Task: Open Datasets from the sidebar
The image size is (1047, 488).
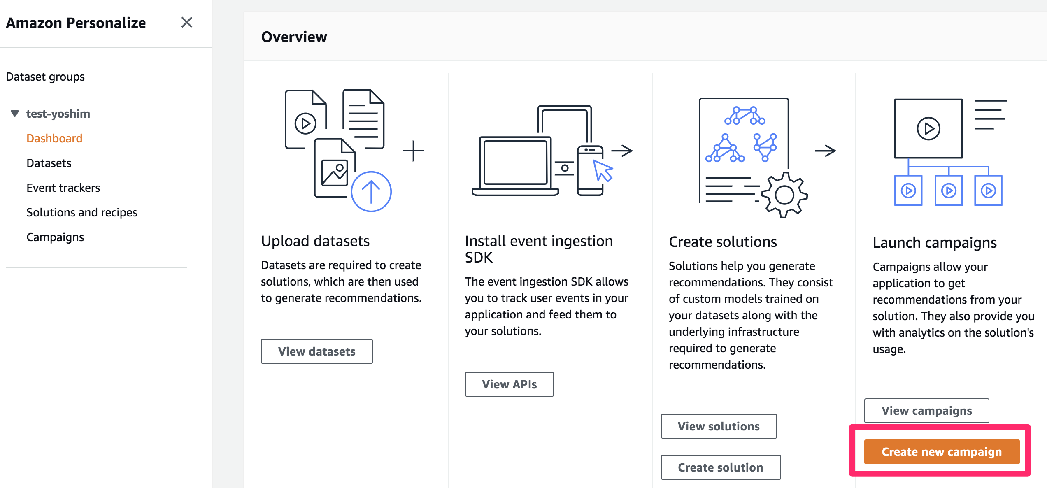Action: click(x=49, y=163)
